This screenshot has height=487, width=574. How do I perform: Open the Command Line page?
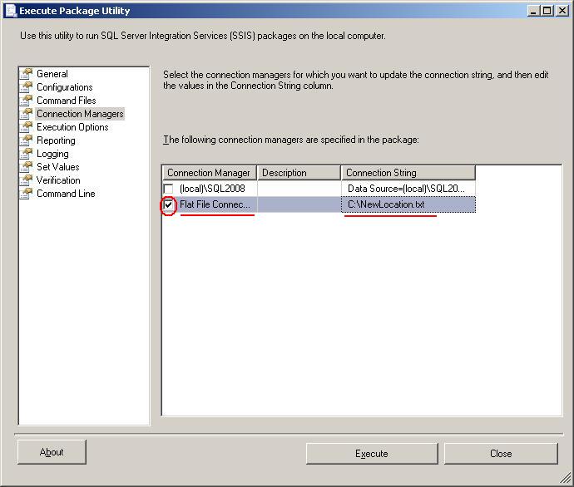(66, 194)
